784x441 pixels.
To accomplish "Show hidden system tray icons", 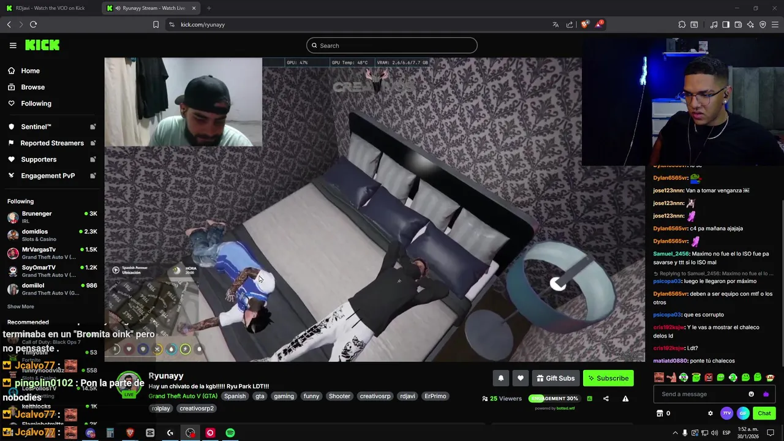I will (675, 433).
